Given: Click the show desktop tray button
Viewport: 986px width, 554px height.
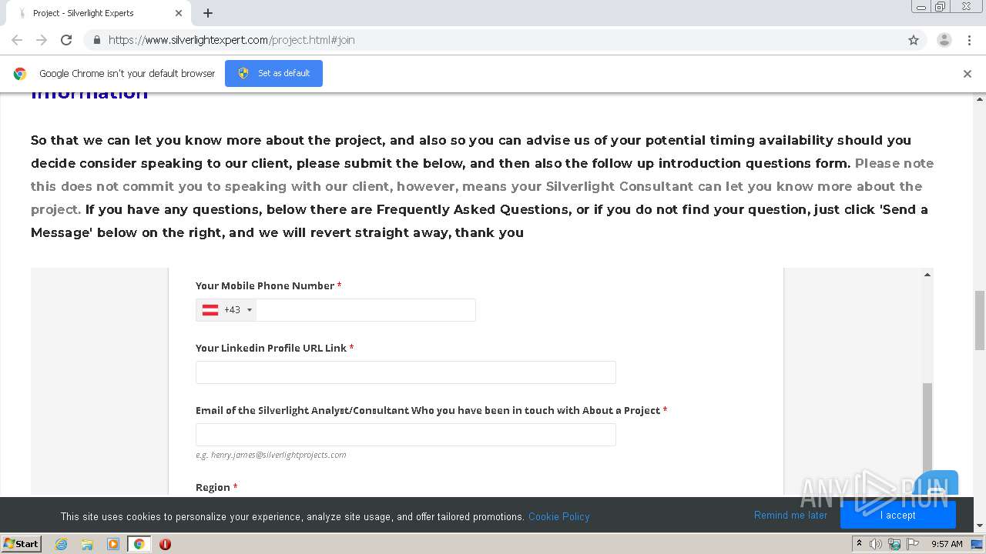Looking at the screenshot, I should [x=977, y=544].
